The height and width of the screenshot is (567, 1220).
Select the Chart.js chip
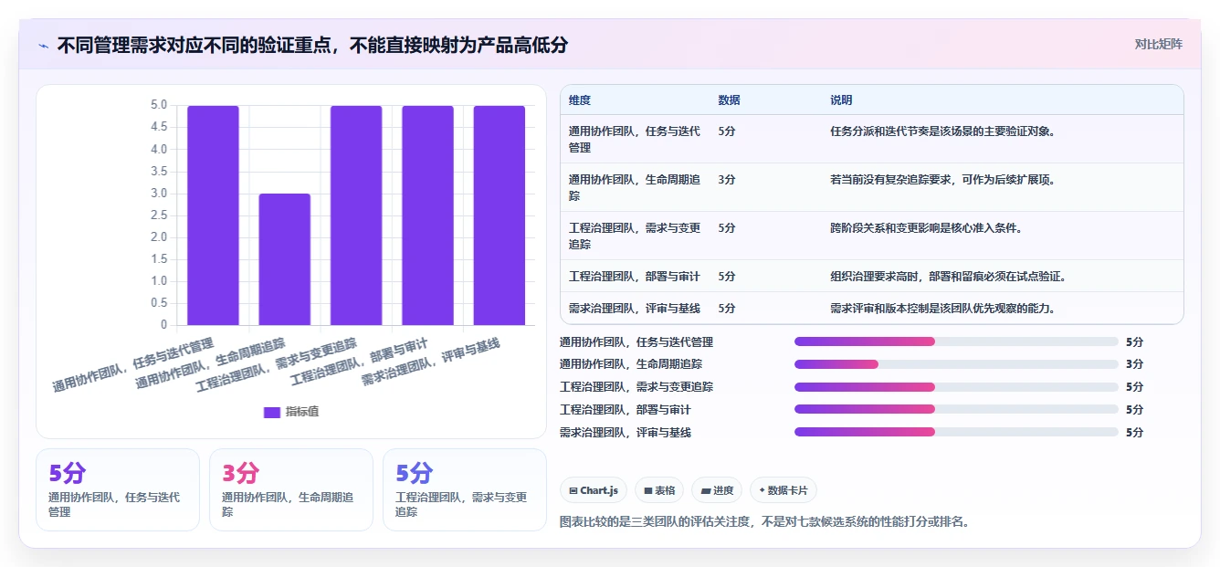tap(594, 490)
